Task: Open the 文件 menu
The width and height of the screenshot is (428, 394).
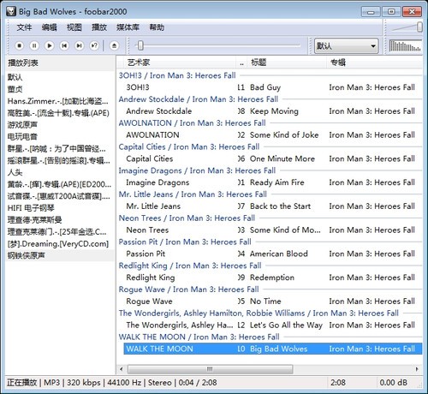Action: click(24, 27)
